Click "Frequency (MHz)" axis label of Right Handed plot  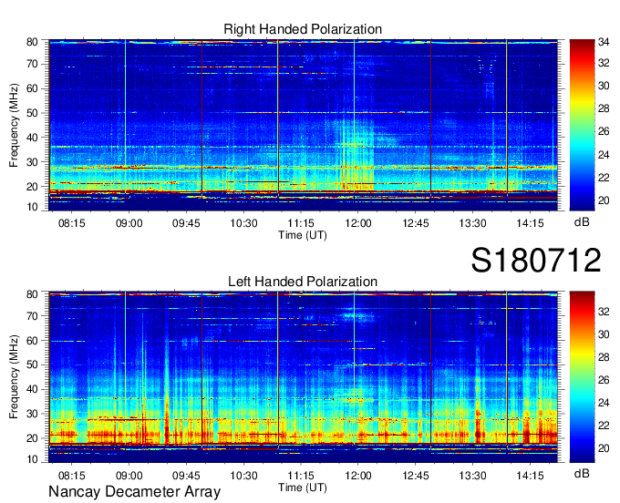14,125
